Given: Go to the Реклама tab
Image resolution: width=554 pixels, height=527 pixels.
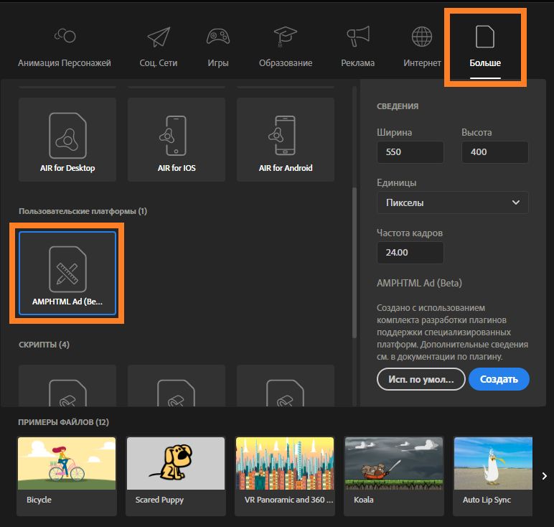Looking at the screenshot, I should pos(357,47).
